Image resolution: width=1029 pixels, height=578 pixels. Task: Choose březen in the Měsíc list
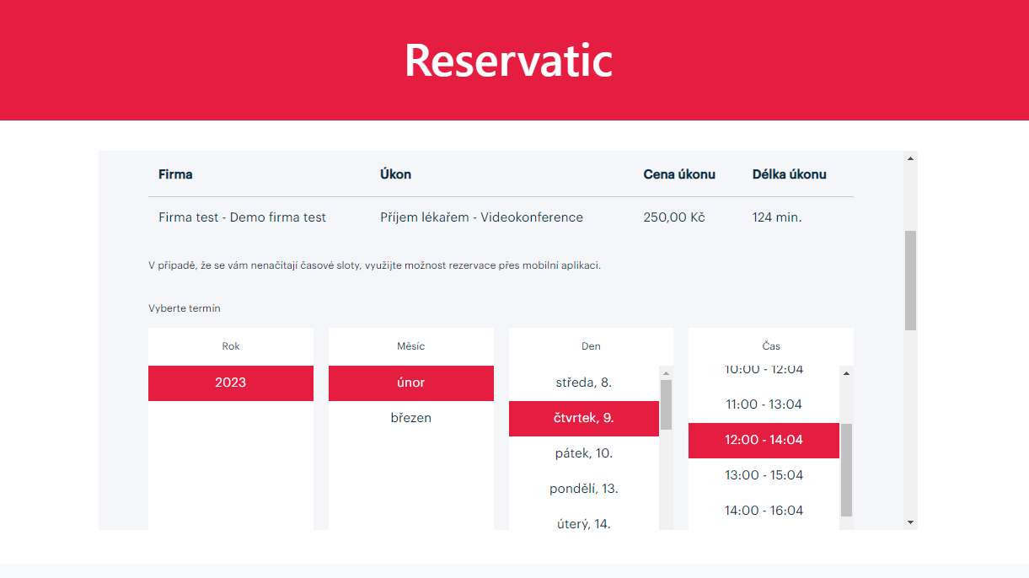pyautogui.click(x=410, y=418)
